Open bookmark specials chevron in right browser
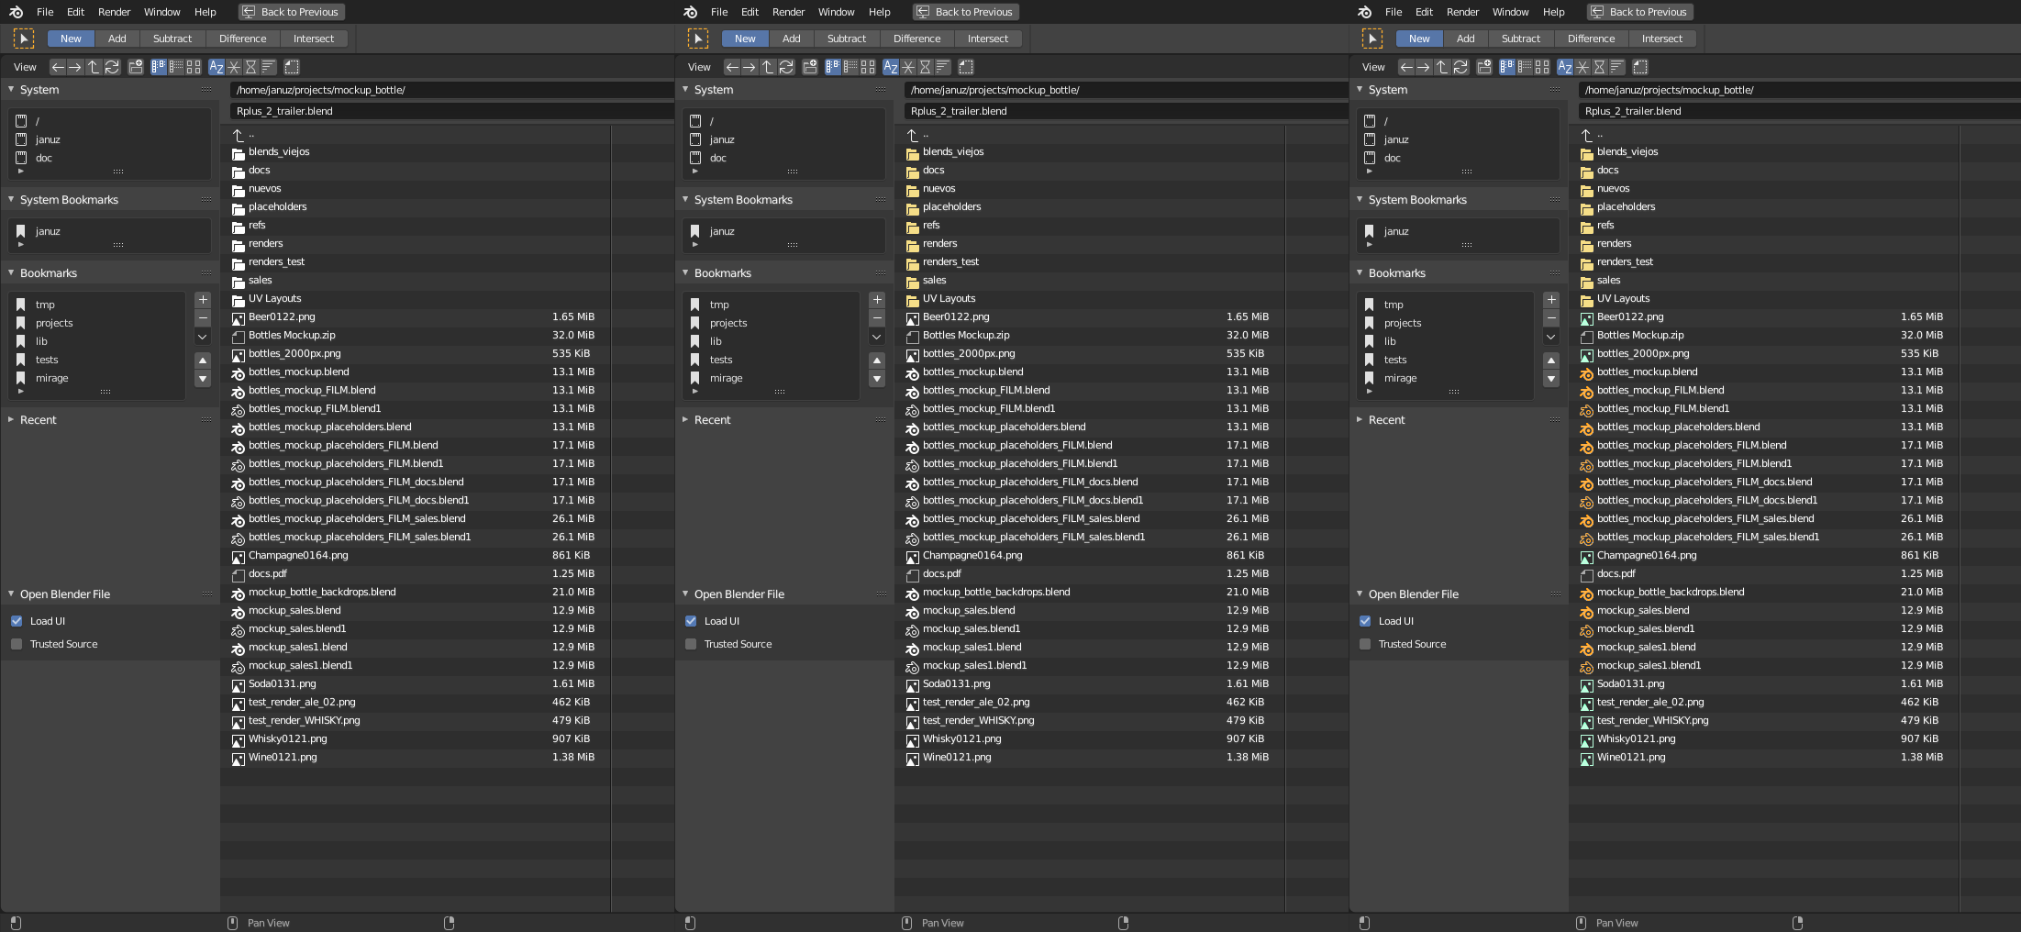Screen dimensions: 2021x932 click(x=1551, y=337)
